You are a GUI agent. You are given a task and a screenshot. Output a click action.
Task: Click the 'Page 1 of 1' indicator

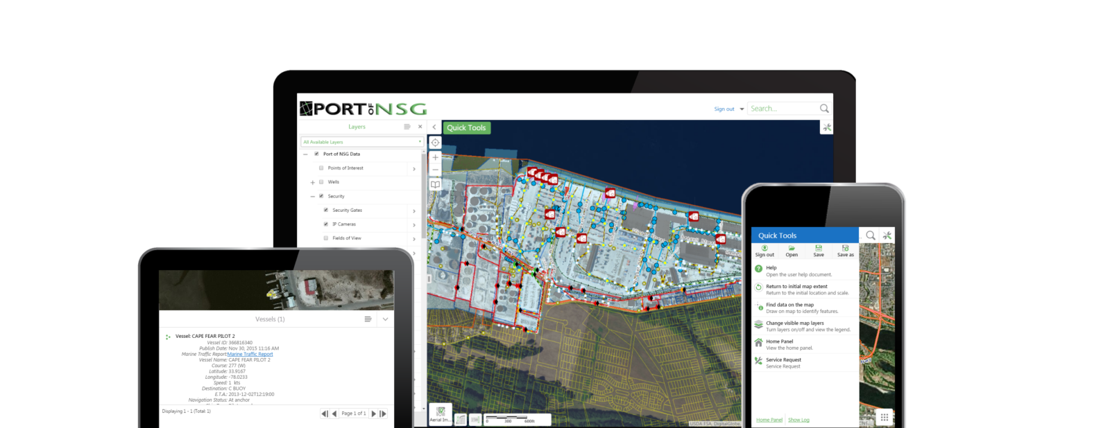(x=354, y=413)
